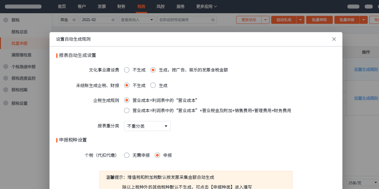Select 生成 for 未结账生成企税、财报
The width and height of the screenshot is (379, 189).
[153, 85]
